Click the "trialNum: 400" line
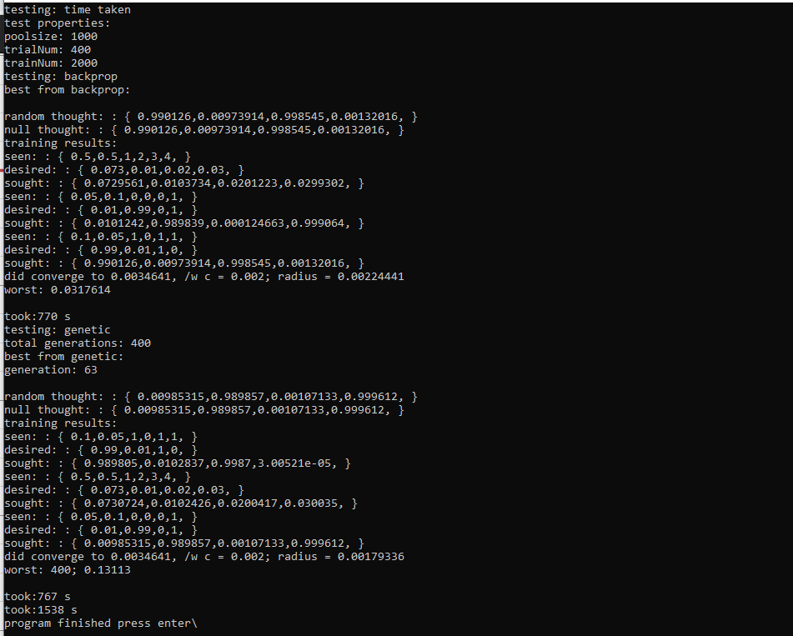Screen dimensions: 793x636 (48, 50)
